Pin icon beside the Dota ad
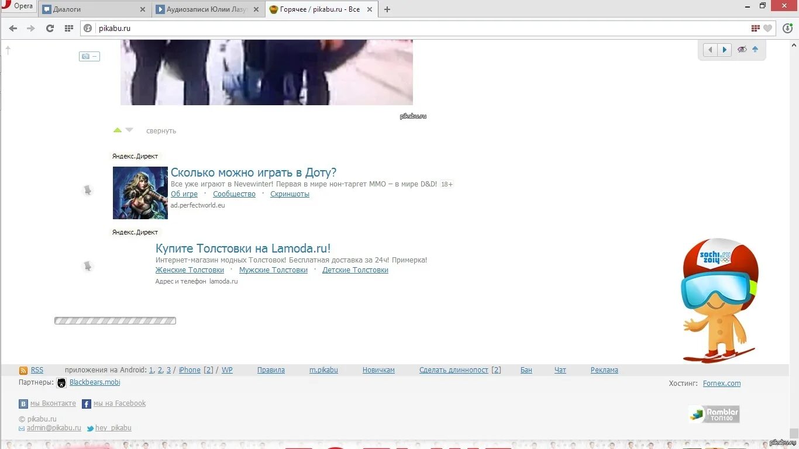The image size is (799, 449). coord(88,190)
